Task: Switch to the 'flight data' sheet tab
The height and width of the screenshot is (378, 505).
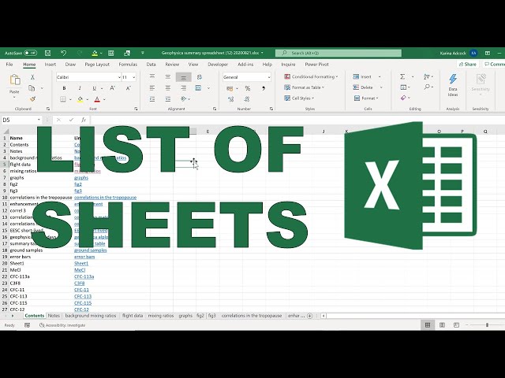Action: point(133,316)
